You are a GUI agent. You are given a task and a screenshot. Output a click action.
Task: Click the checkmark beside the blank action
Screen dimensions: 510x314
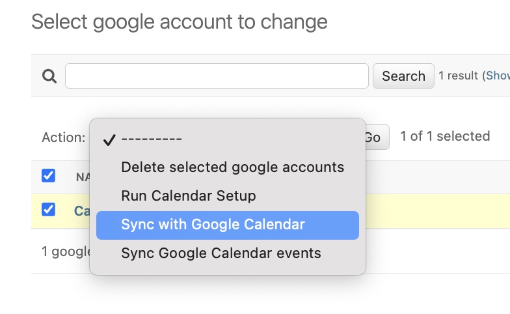click(x=109, y=139)
